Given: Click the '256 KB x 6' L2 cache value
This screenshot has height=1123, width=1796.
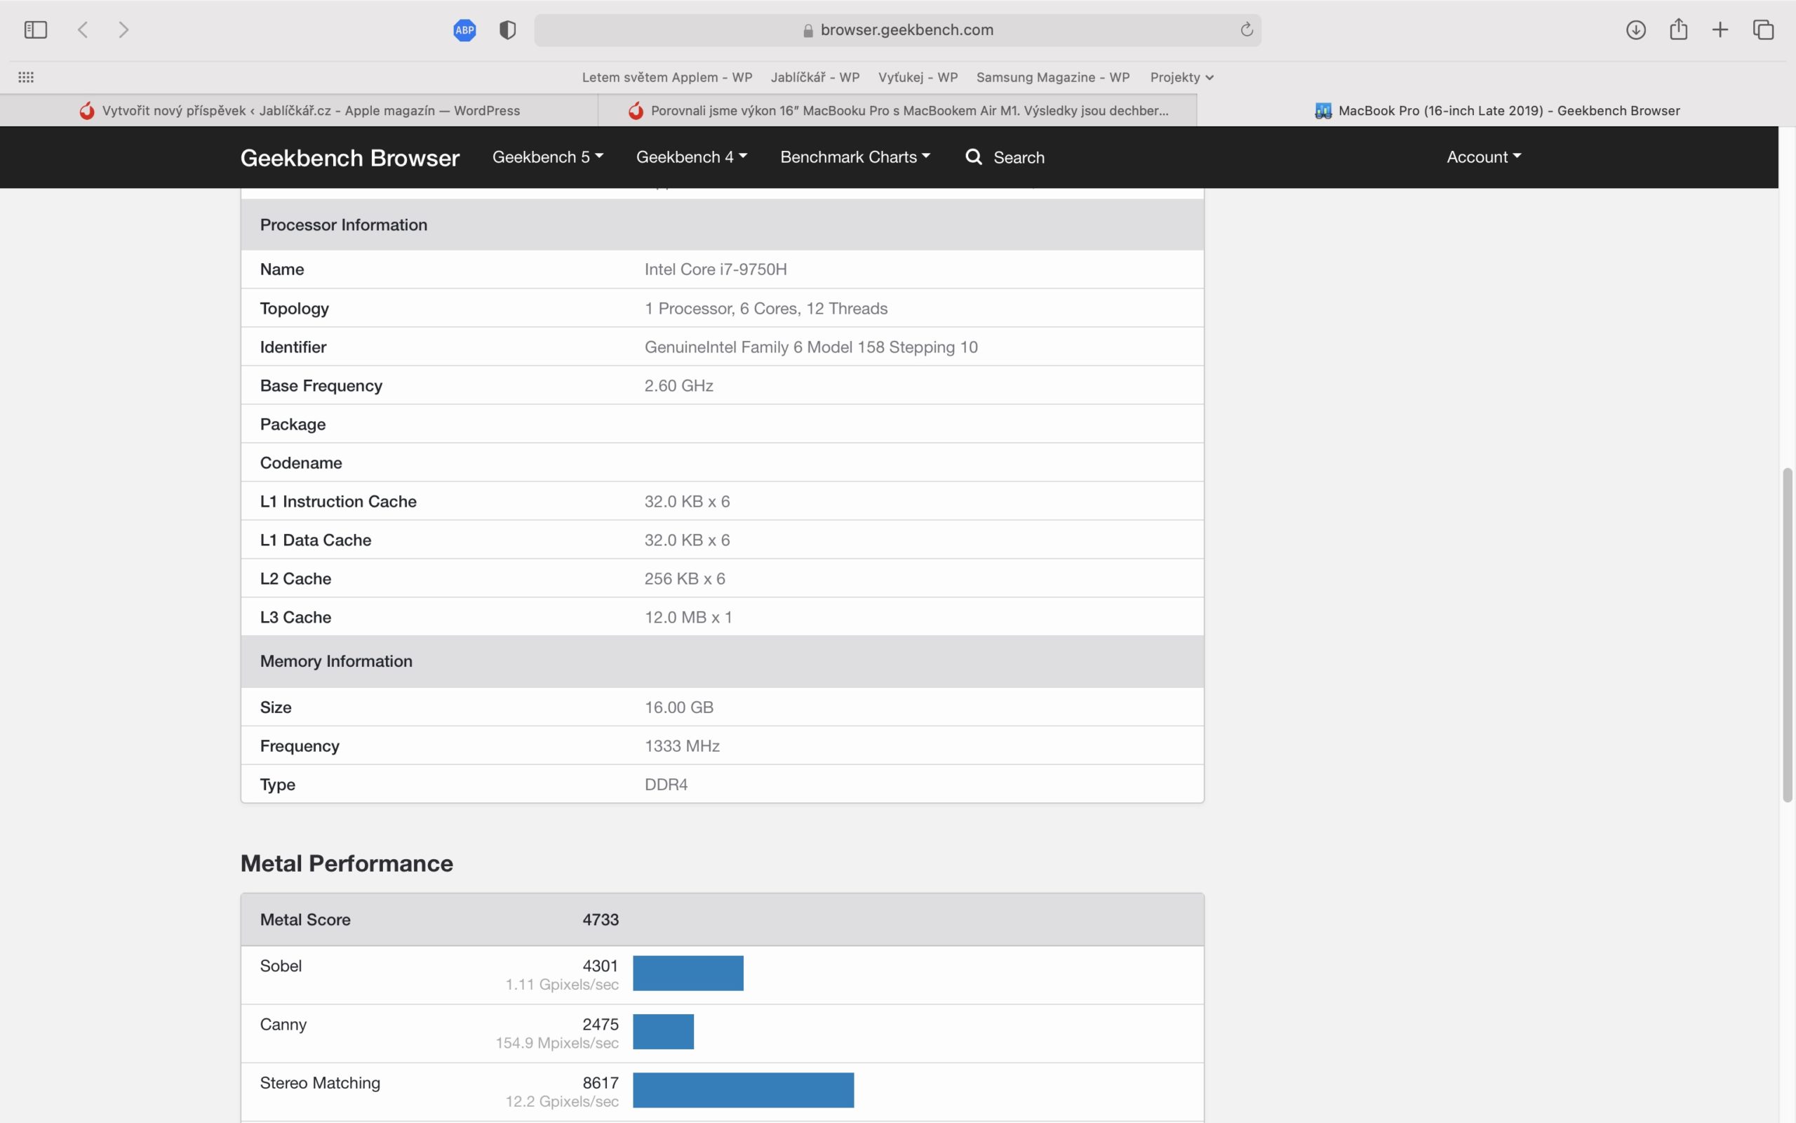Looking at the screenshot, I should (x=684, y=578).
